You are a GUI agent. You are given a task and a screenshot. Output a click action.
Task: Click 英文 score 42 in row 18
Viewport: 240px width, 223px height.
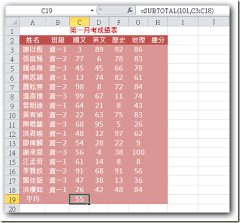99,190
